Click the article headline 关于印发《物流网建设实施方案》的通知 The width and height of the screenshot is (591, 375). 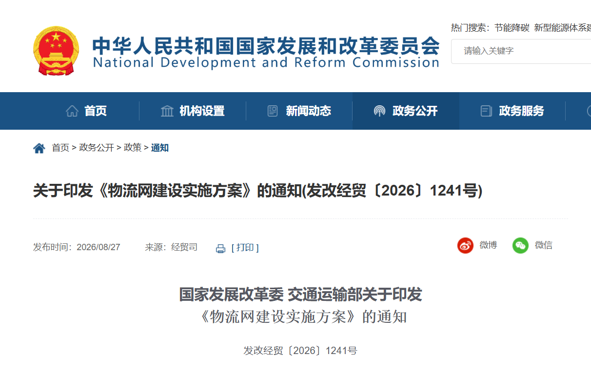tap(257, 191)
